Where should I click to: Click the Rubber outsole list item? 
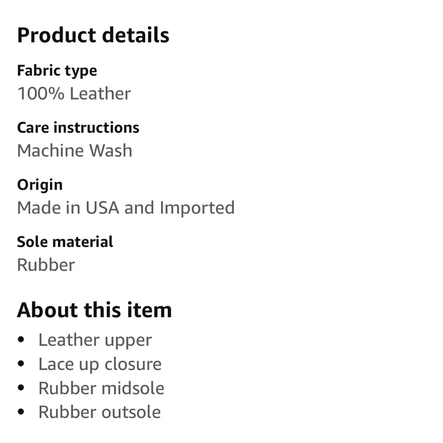pyautogui.click(x=99, y=412)
